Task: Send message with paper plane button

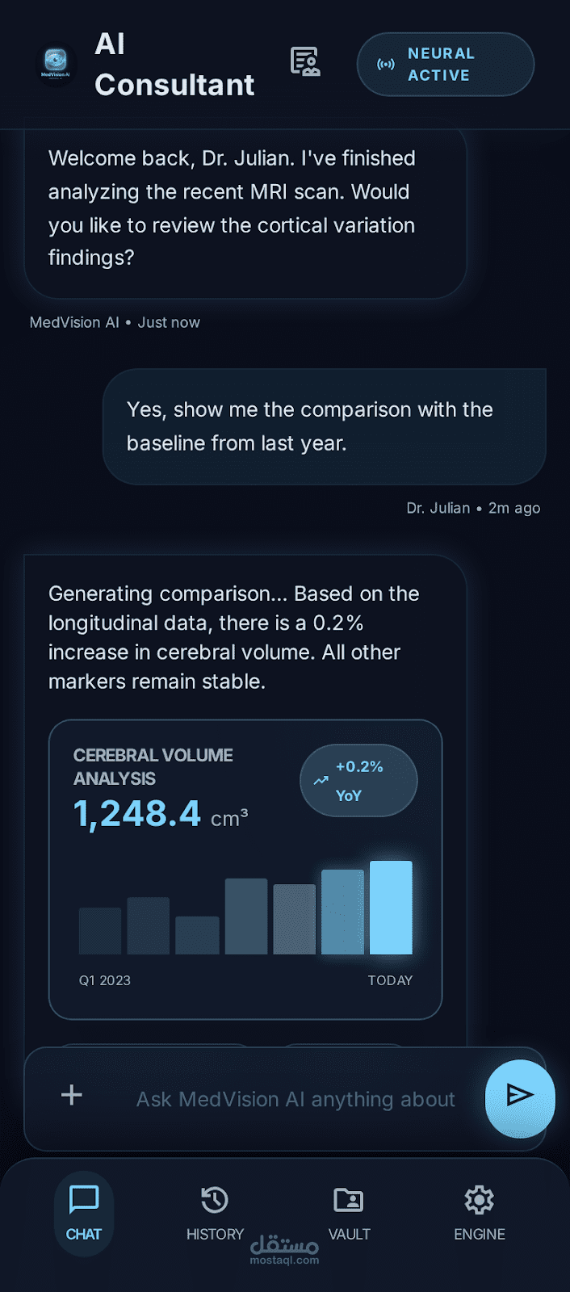Action: [x=520, y=1096]
